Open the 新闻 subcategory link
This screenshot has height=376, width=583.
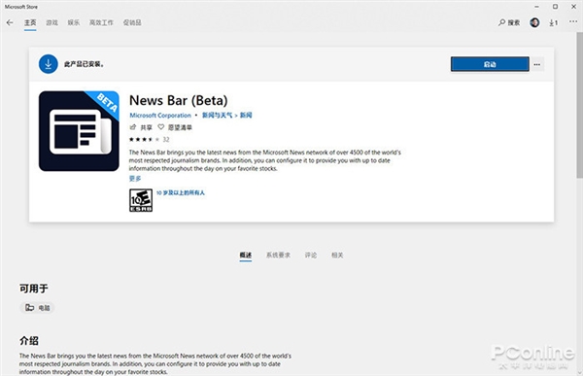[x=246, y=116]
